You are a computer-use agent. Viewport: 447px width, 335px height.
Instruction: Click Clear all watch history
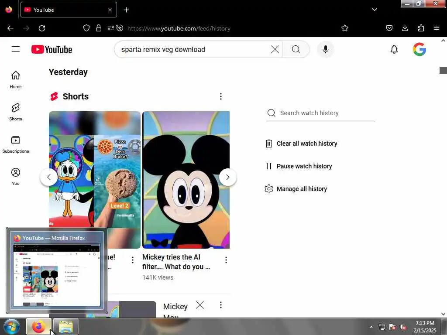[301, 144]
